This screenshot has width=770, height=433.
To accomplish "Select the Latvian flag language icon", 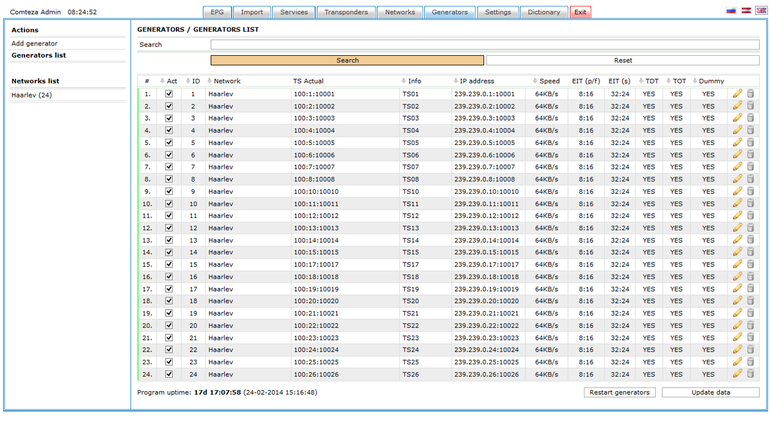I will 746,10.
